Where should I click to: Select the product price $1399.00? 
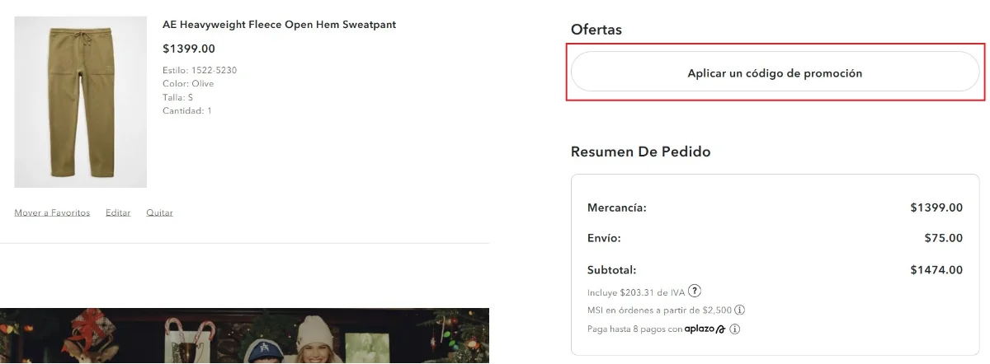tap(189, 49)
